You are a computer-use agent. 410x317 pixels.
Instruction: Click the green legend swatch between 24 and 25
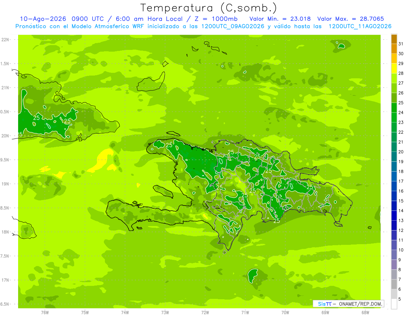coord(394,108)
